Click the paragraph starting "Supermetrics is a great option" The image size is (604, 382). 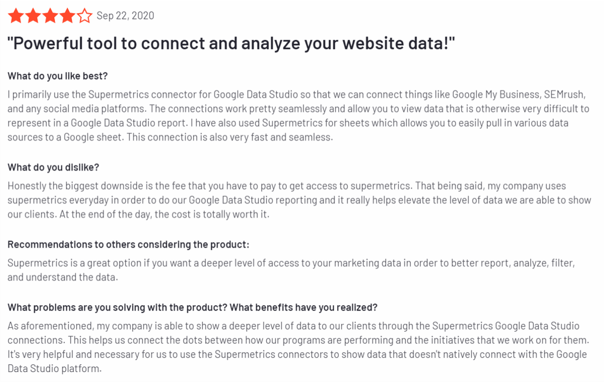tap(292, 270)
